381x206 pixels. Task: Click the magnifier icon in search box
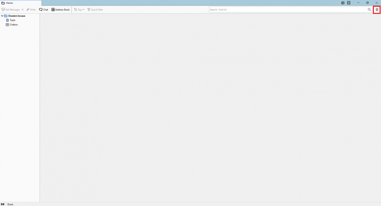(x=369, y=10)
